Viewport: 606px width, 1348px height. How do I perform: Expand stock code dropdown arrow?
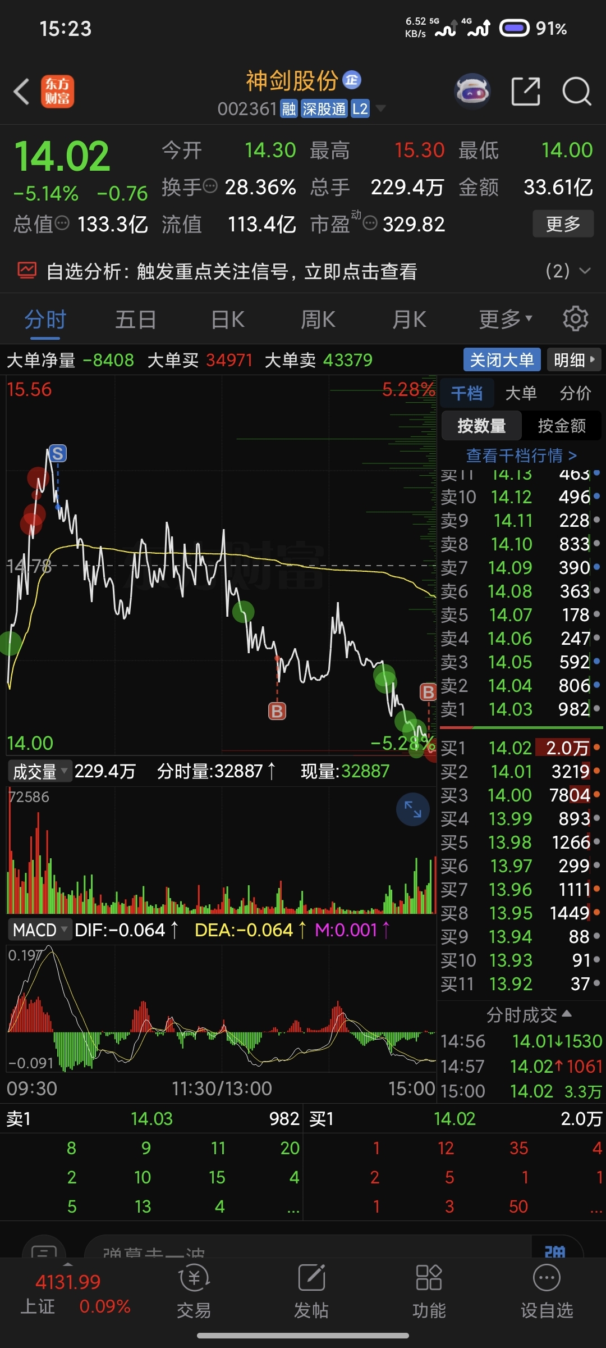[x=380, y=108]
